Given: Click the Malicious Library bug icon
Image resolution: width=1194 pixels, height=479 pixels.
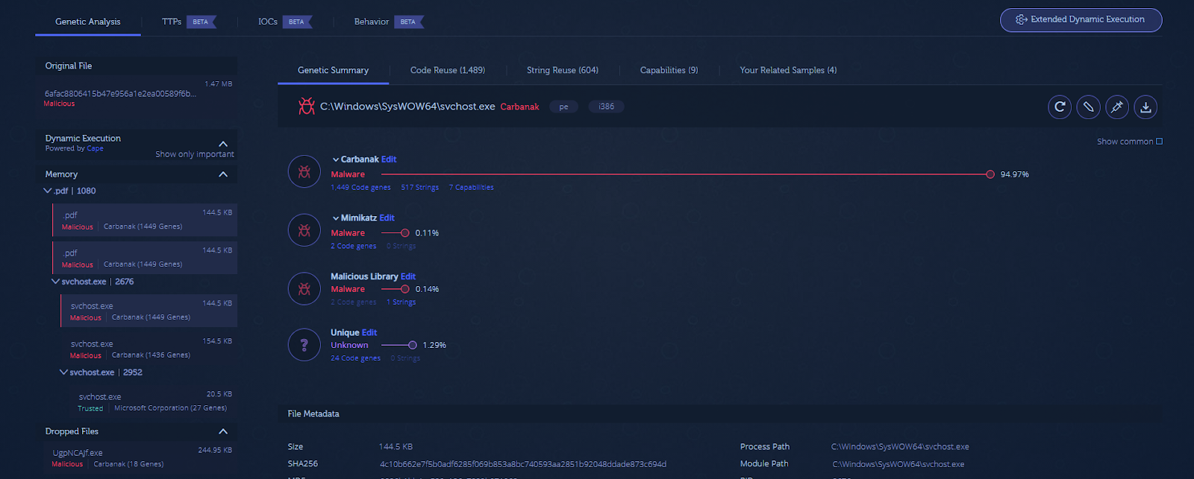Looking at the screenshot, I should coord(304,289).
